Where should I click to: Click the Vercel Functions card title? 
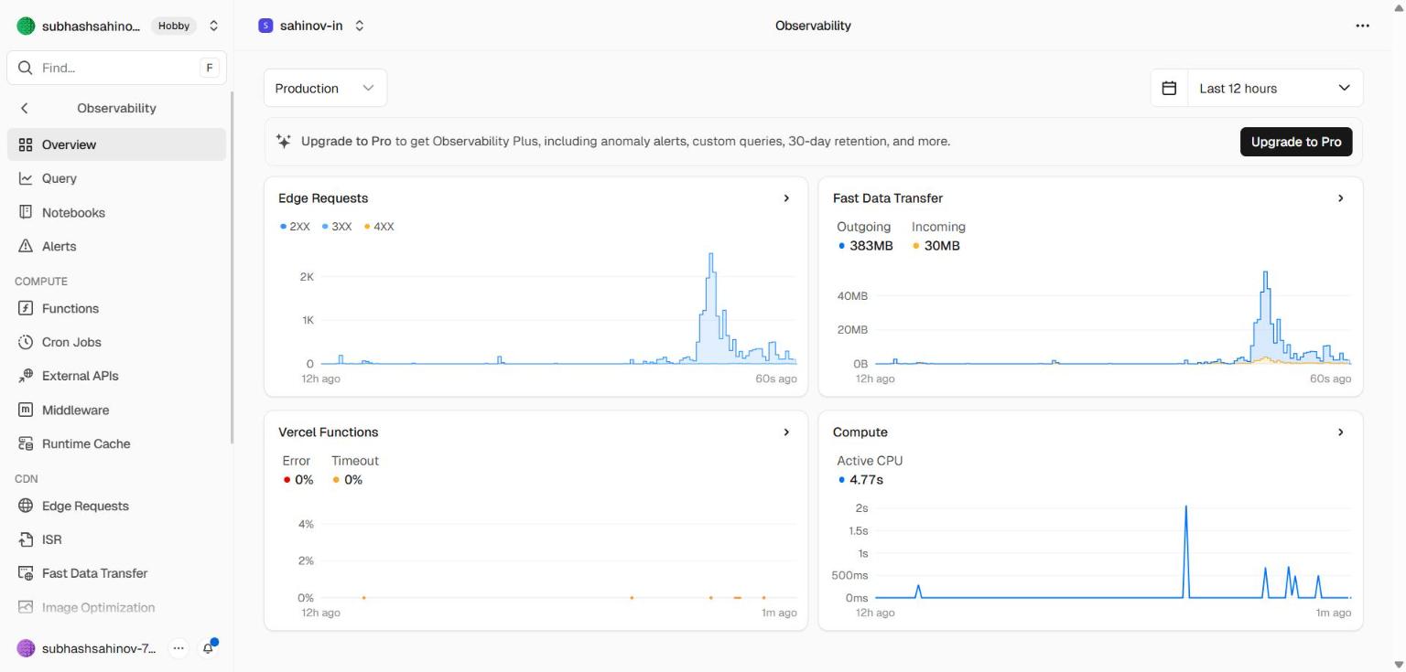point(328,432)
